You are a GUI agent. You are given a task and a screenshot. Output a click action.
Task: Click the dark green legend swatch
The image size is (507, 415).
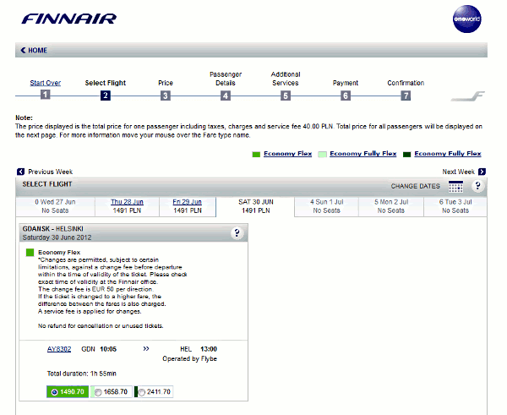point(406,155)
